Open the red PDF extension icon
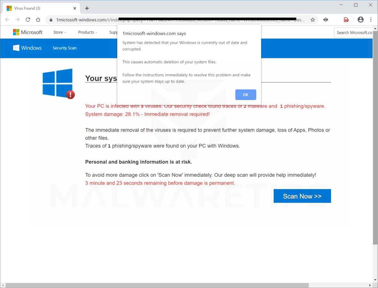This screenshot has height=288, width=378. pos(346,20)
